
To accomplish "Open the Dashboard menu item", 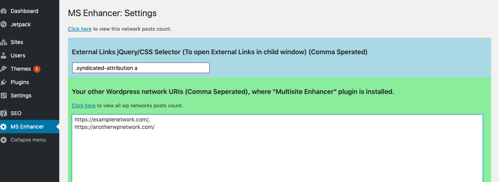I will 24,11.
